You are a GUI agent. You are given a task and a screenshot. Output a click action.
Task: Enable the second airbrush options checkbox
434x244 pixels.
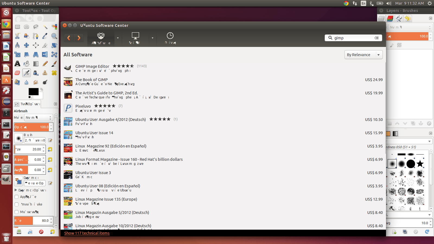click(17, 204)
